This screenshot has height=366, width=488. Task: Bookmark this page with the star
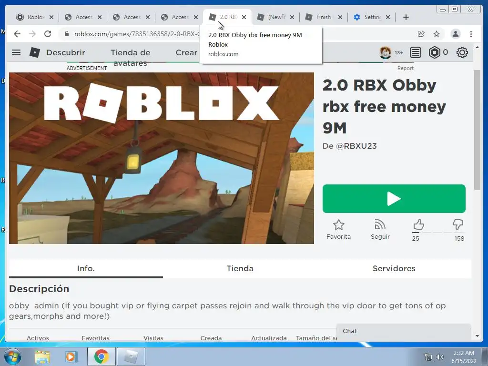437,34
